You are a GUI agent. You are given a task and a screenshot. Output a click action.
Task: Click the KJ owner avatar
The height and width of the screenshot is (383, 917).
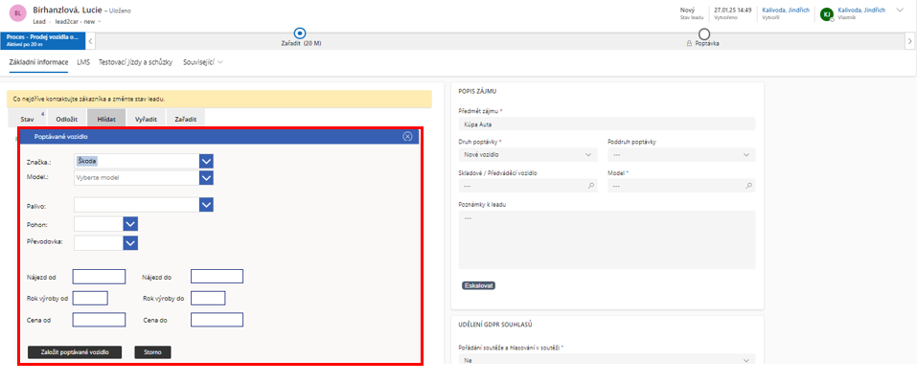826,13
